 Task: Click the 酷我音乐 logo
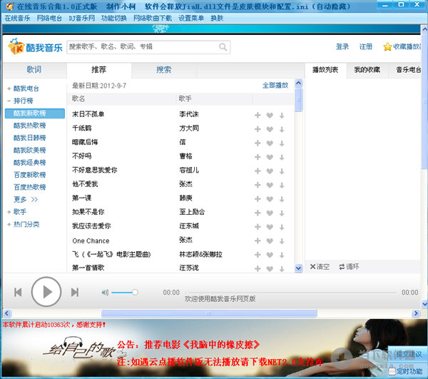35,46
